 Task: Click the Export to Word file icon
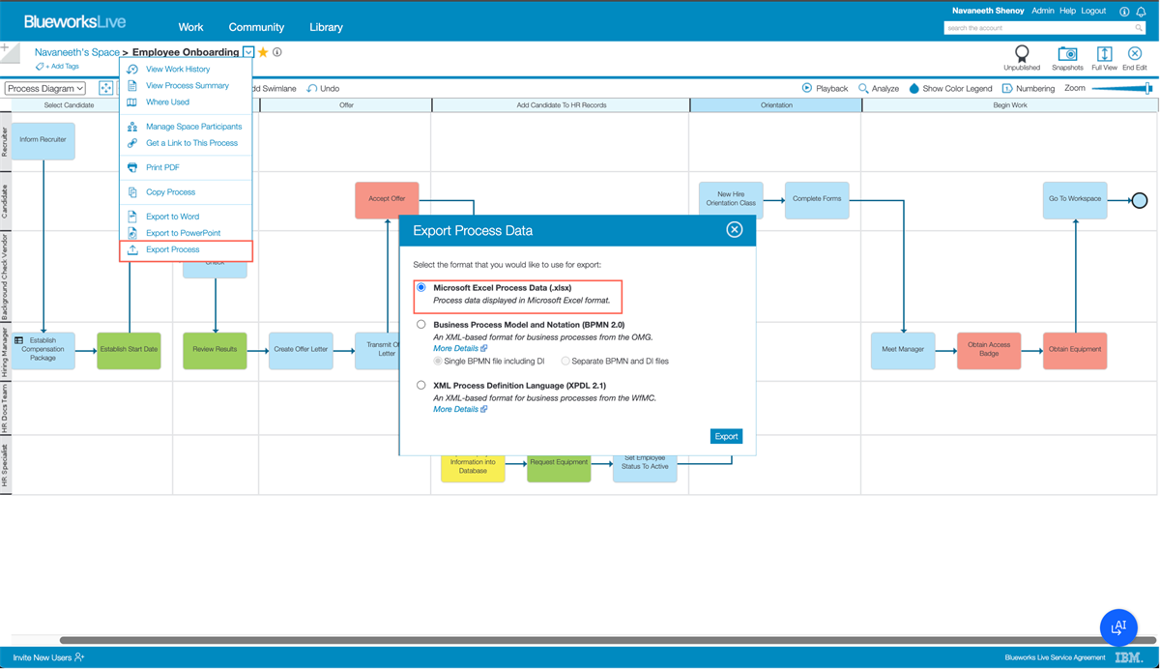pos(132,217)
